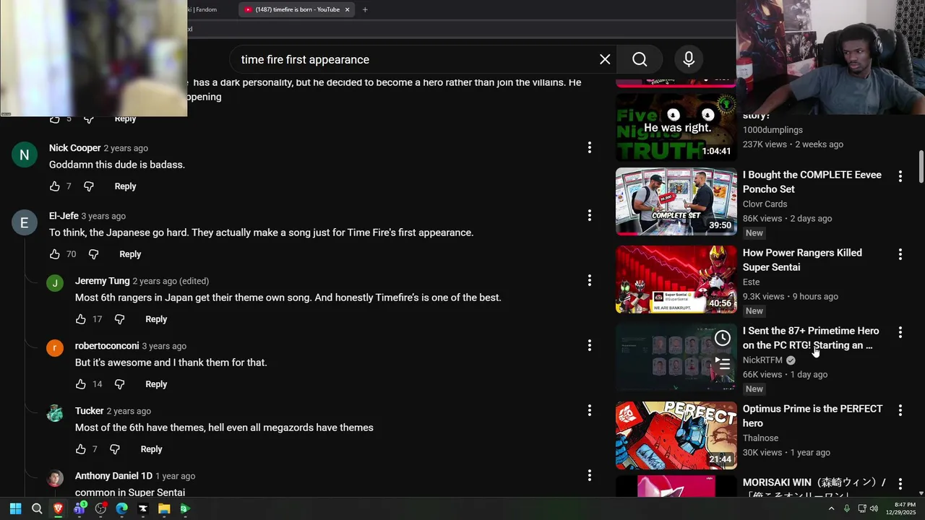Screen dimensions: 925x520
Task: Open 'How Power Rangers Killed Super Sentai' title
Action: [802, 260]
